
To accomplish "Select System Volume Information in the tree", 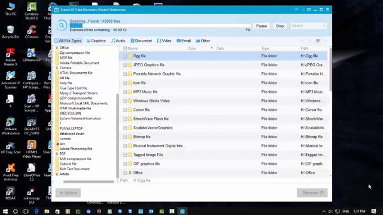I will click(80, 118).
